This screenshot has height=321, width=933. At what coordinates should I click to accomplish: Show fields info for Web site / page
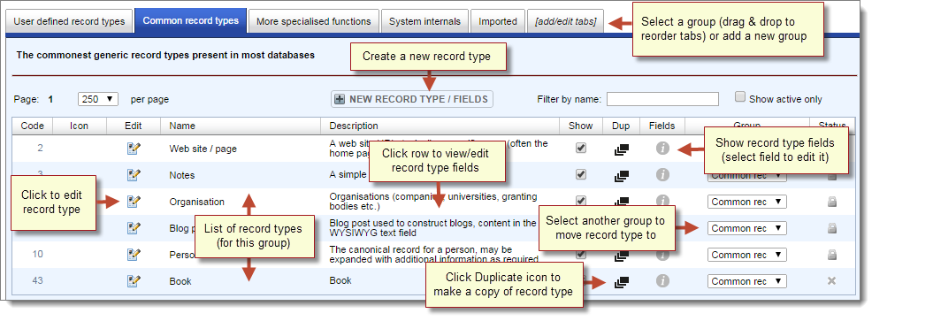click(663, 148)
